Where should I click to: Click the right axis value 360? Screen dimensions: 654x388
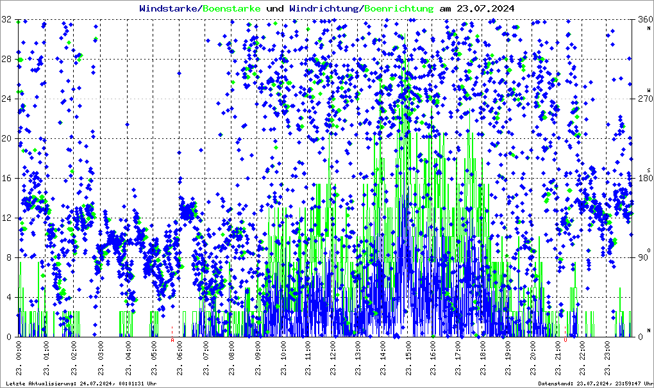(645, 20)
